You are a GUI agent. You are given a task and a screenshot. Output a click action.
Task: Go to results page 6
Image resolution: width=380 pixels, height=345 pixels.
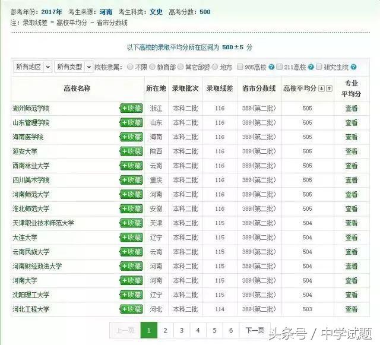[x=231, y=330]
